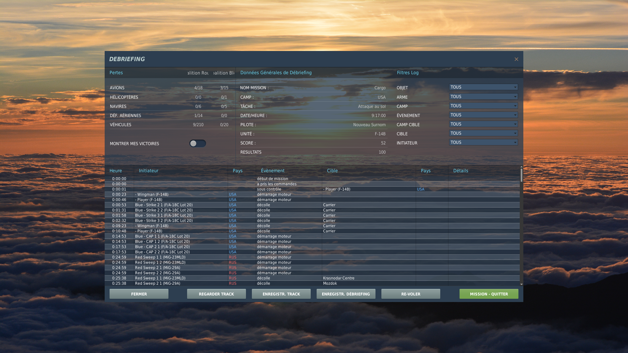The image size is (628, 353).
Task: Select the 0:00:46 Player engine start row
Action: click(x=312, y=200)
